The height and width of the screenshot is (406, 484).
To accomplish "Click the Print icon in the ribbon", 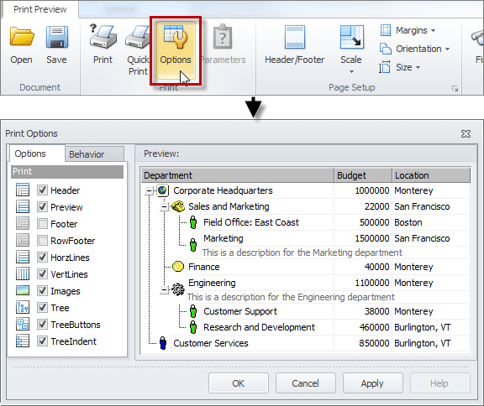I will tap(103, 37).
